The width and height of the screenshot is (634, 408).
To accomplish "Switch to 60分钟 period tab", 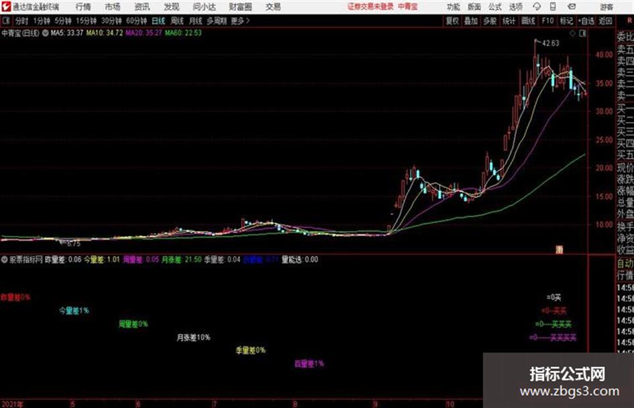I will click(137, 21).
